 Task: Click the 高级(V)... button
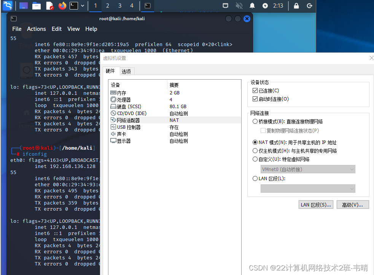pyautogui.click(x=352, y=205)
